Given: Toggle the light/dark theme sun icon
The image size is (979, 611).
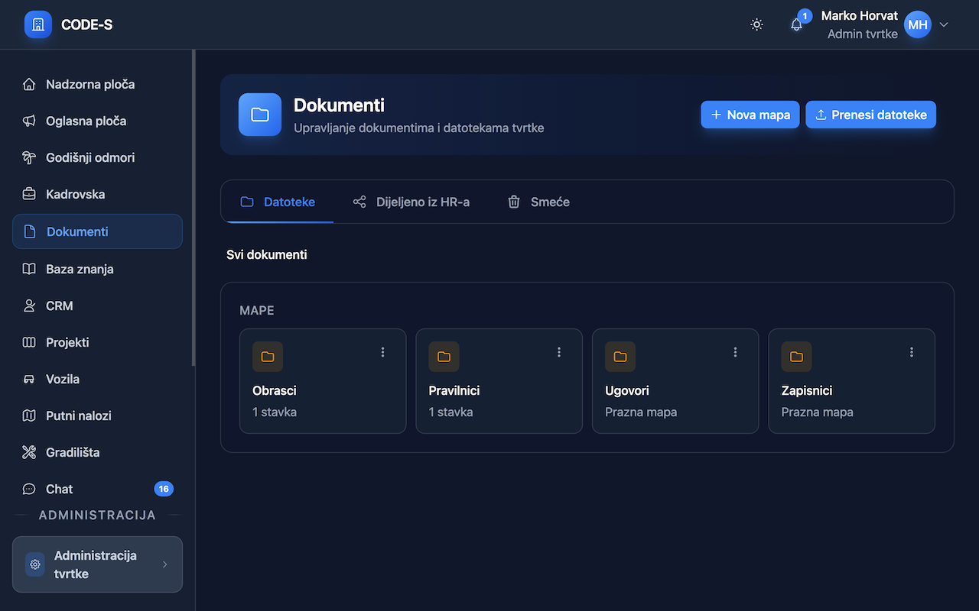Looking at the screenshot, I should [x=756, y=24].
